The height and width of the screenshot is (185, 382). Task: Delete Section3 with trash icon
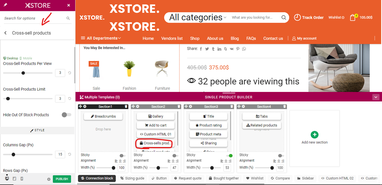point(232,106)
